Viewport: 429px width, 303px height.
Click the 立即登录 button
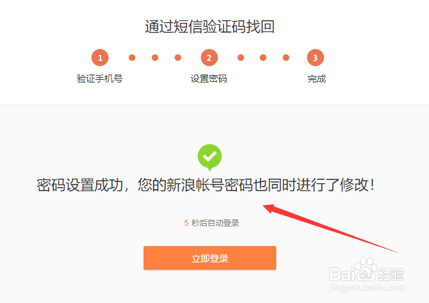pyautogui.click(x=210, y=258)
